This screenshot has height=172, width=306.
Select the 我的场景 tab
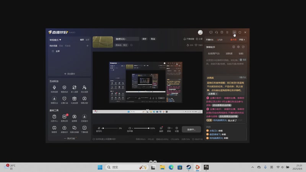click(53, 46)
